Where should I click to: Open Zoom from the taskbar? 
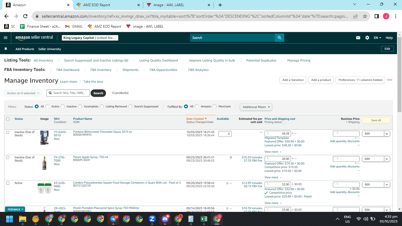(x=152, y=219)
